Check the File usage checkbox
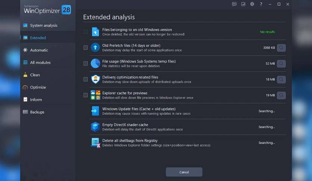 (85, 64)
